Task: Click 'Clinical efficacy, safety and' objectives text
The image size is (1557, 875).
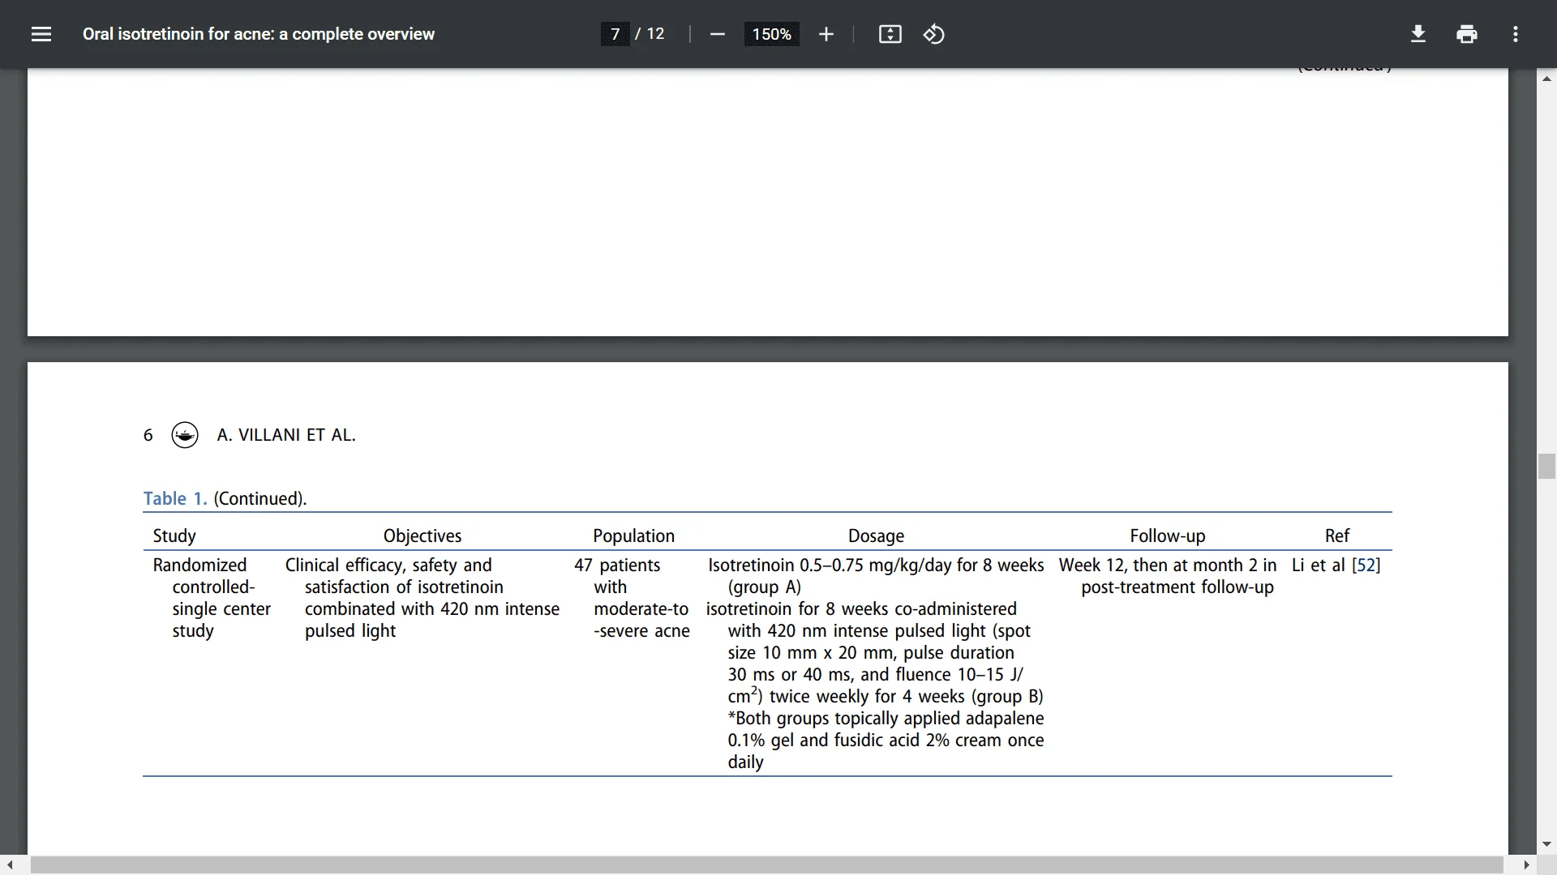Action: pos(388,566)
